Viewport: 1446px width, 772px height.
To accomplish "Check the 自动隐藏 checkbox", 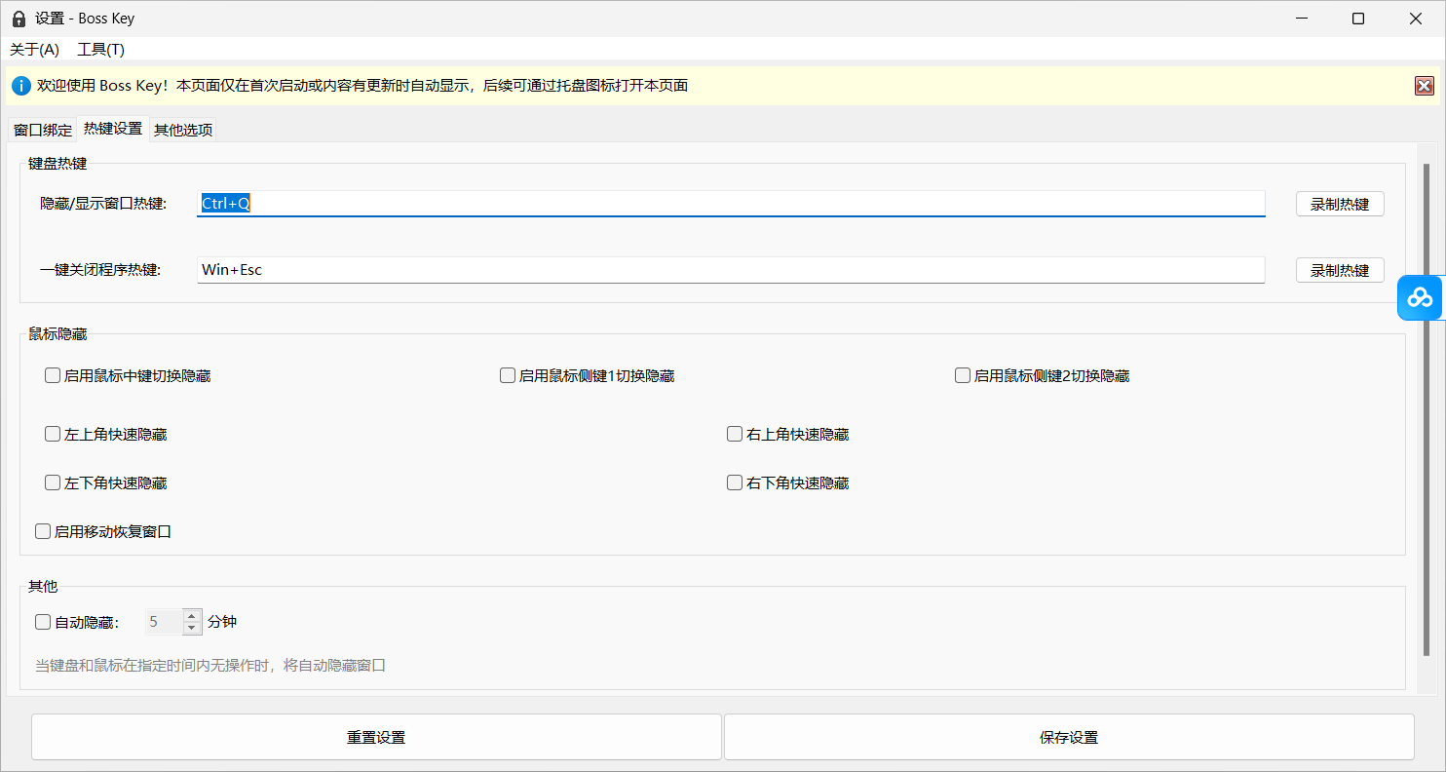I will (x=43, y=621).
